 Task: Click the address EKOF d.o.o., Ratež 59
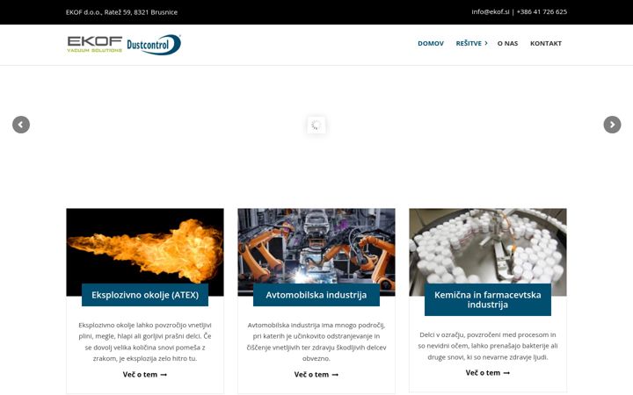point(121,12)
